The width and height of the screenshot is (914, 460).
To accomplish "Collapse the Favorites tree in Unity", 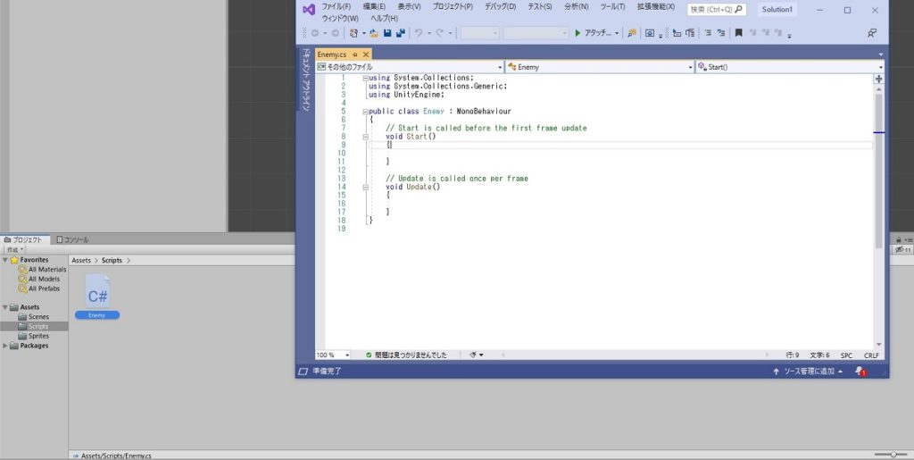I will pyautogui.click(x=5, y=260).
